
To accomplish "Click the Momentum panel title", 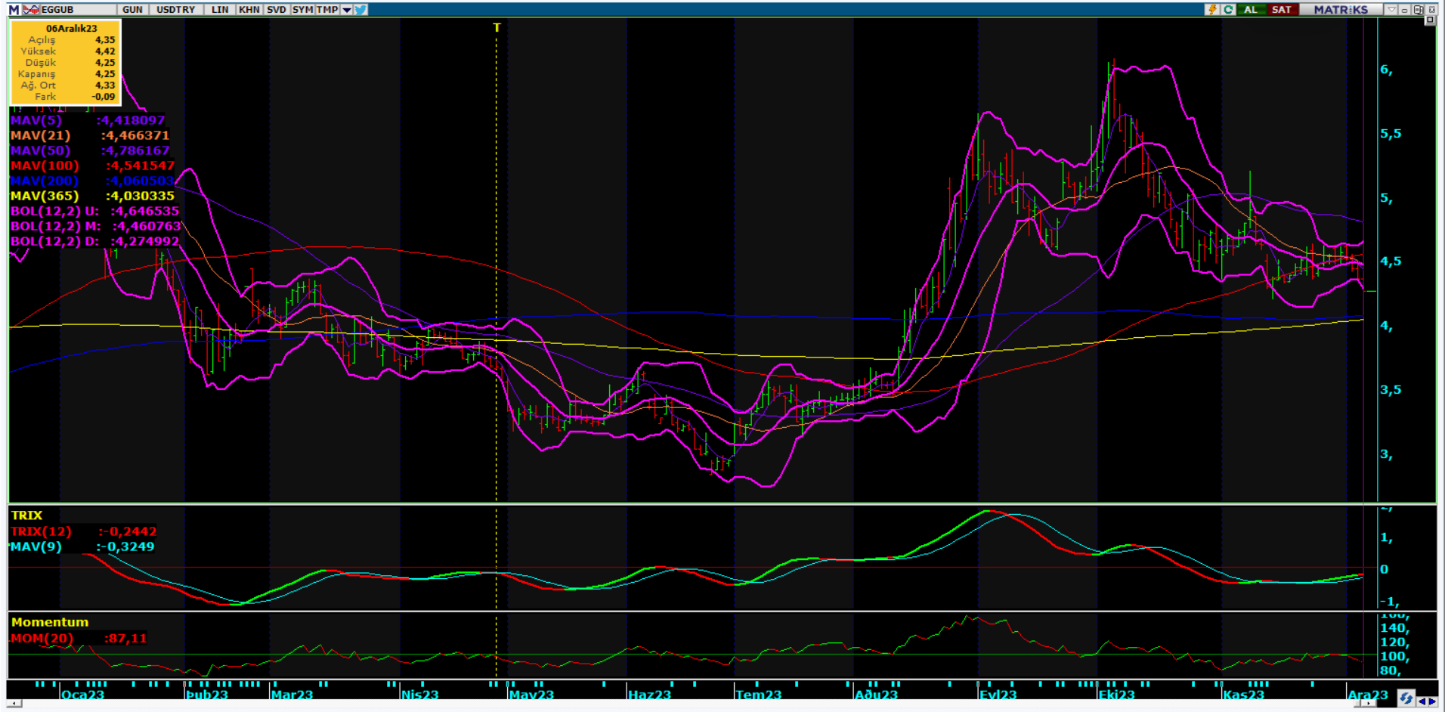I will coord(50,622).
